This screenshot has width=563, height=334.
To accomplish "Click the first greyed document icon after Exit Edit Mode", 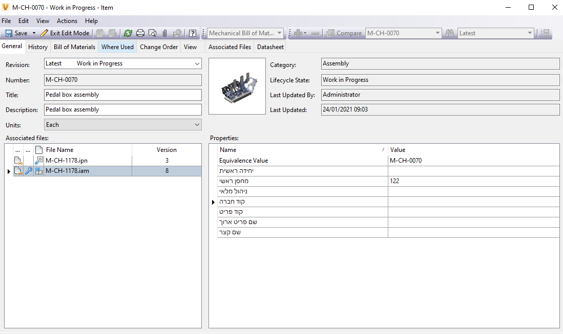I will pos(100,33).
